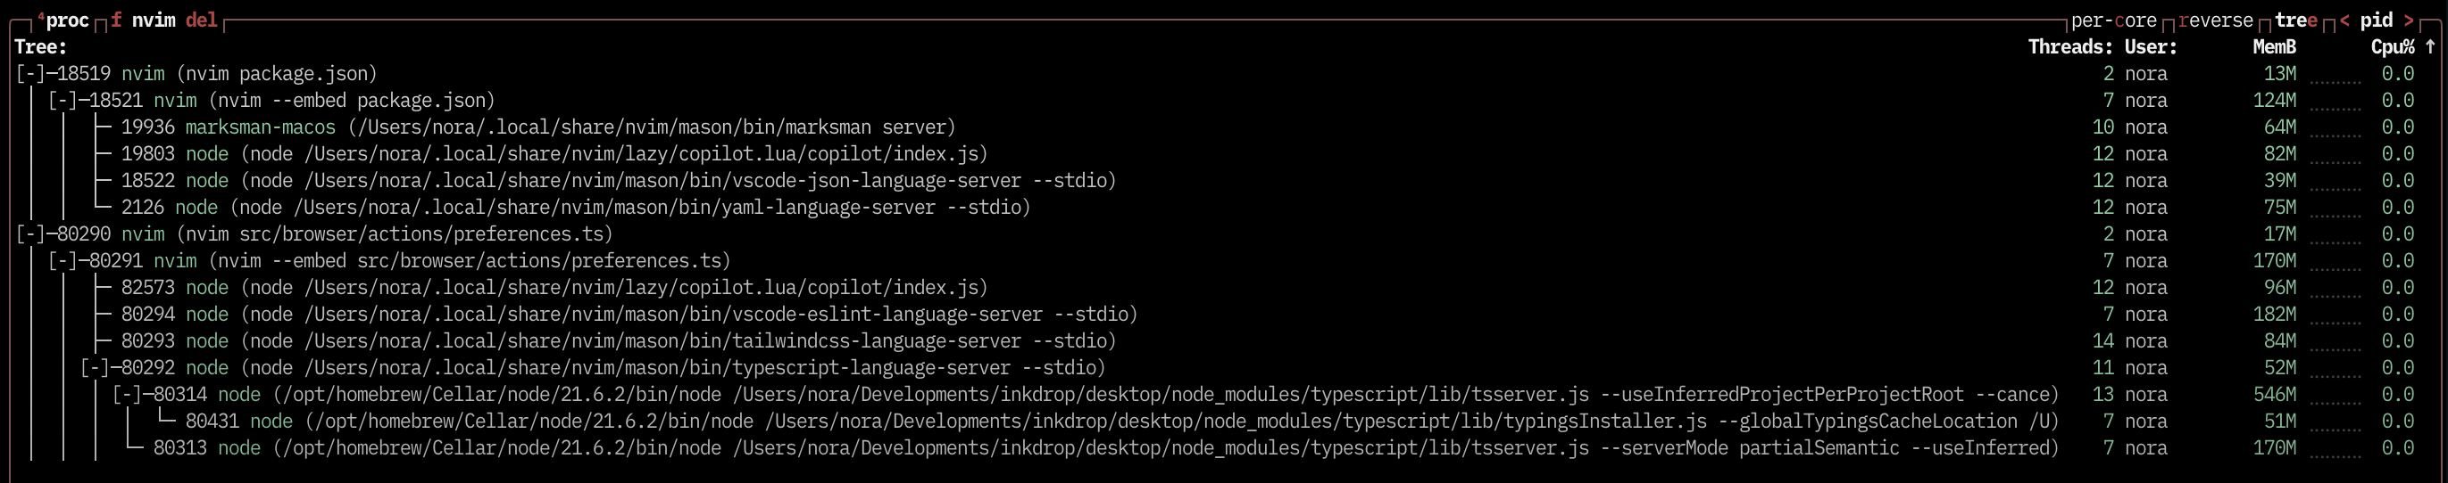Toggle the per-core CPU option
The width and height of the screenshot is (2448, 483).
[x=2113, y=20]
